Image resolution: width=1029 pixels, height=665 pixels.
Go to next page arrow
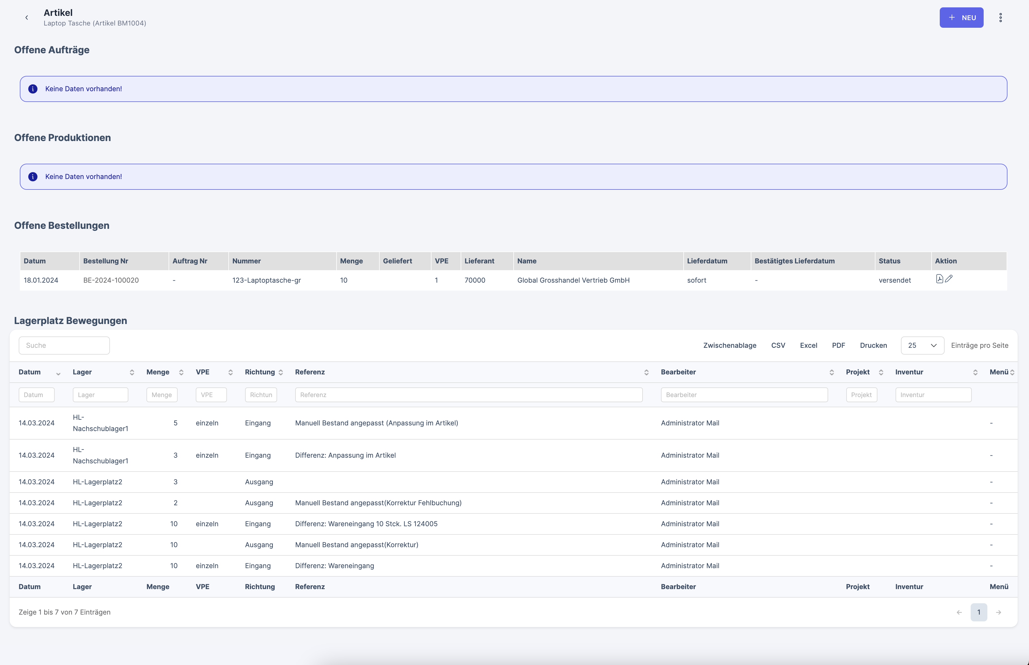click(998, 612)
